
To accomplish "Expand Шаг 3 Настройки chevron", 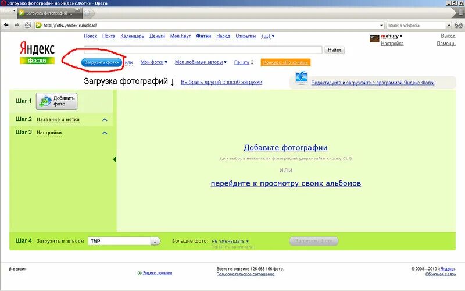I will pyautogui.click(x=105, y=133).
